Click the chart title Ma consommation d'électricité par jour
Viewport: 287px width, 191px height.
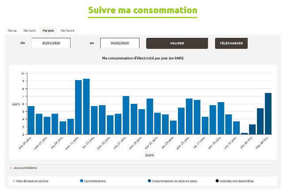(143, 58)
